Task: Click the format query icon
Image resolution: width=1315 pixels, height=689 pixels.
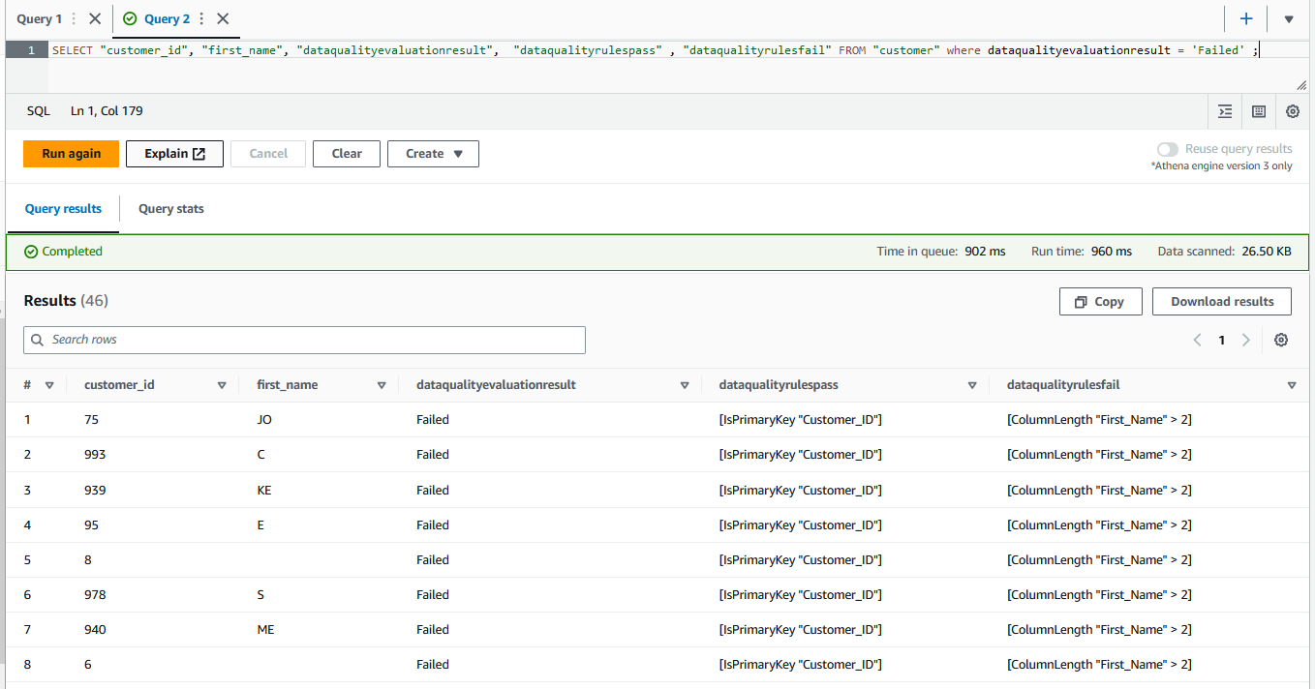Action: (1225, 111)
